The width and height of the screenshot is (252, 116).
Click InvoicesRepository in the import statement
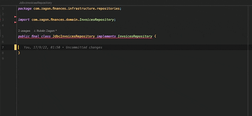97,20
